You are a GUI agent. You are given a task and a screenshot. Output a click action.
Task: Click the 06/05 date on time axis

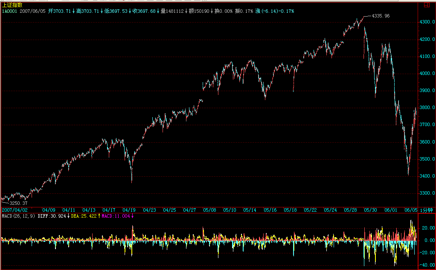point(410,210)
